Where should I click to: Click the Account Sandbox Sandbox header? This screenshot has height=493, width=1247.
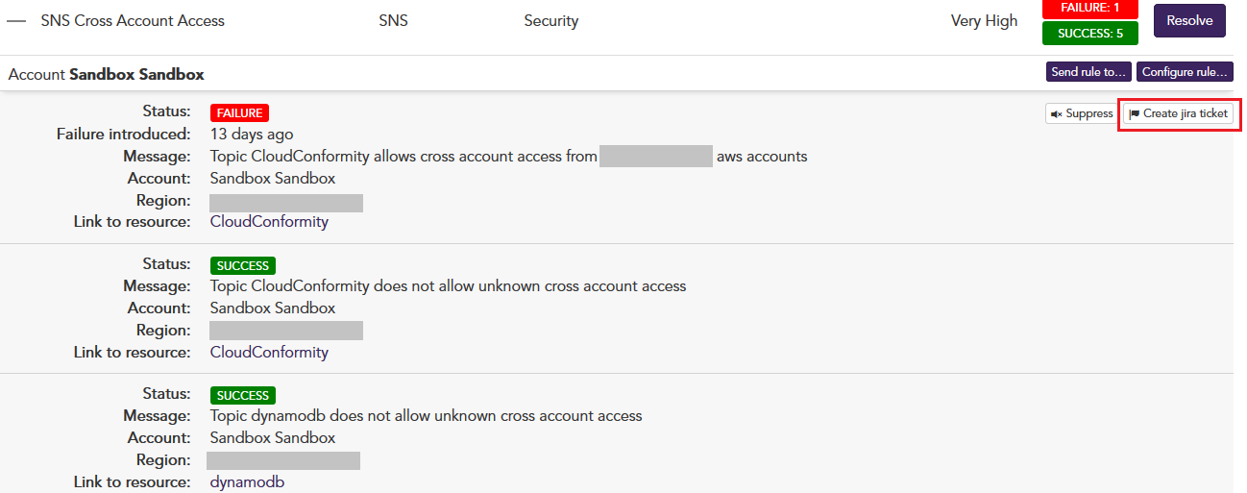(x=106, y=74)
